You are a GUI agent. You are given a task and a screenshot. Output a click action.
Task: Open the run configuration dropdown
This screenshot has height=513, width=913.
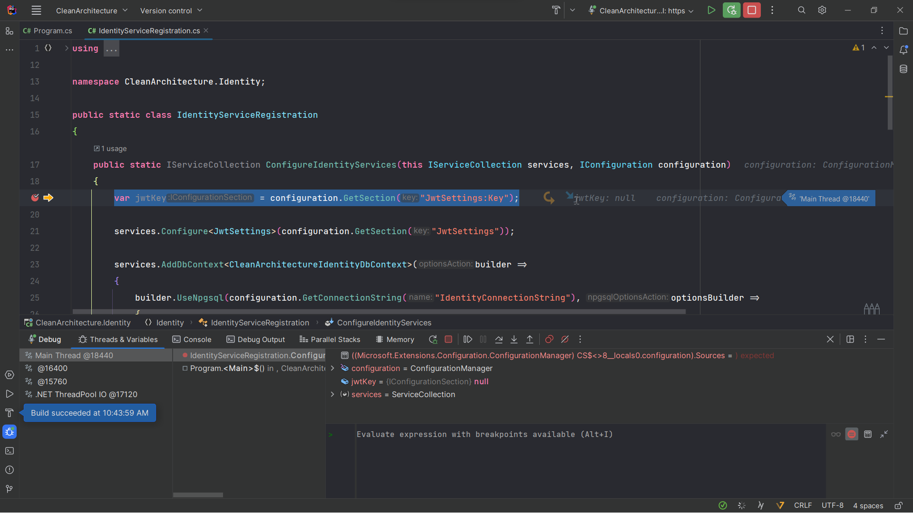(x=641, y=10)
